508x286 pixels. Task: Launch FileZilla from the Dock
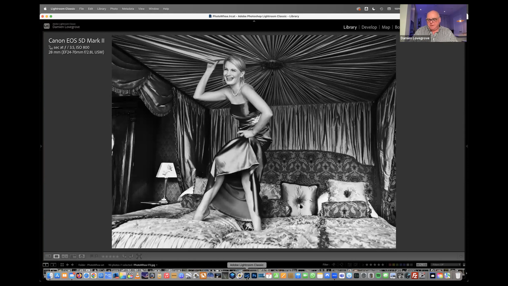coord(415,276)
